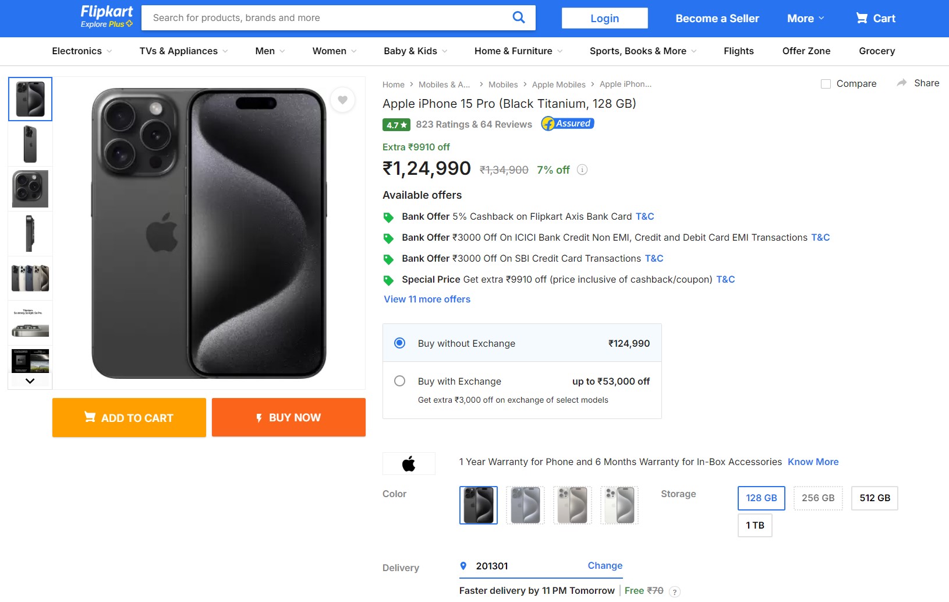Screen dimensions: 949x602
Task: Click the Flipkart Assured badge
Action: click(568, 124)
